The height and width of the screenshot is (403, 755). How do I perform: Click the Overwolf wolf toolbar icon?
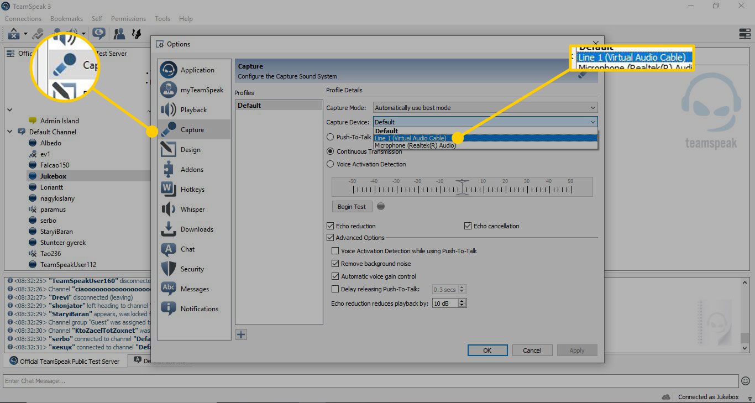(x=136, y=34)
